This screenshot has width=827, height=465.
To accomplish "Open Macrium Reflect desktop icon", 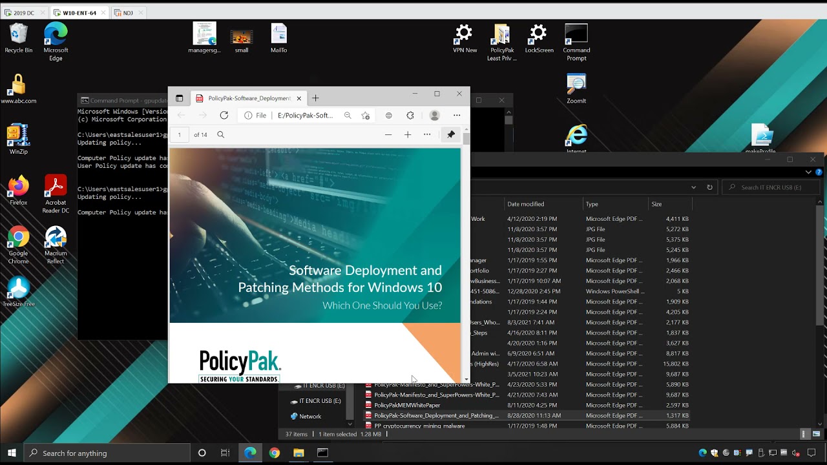I will pyautogui.click(x=56, y=245).
